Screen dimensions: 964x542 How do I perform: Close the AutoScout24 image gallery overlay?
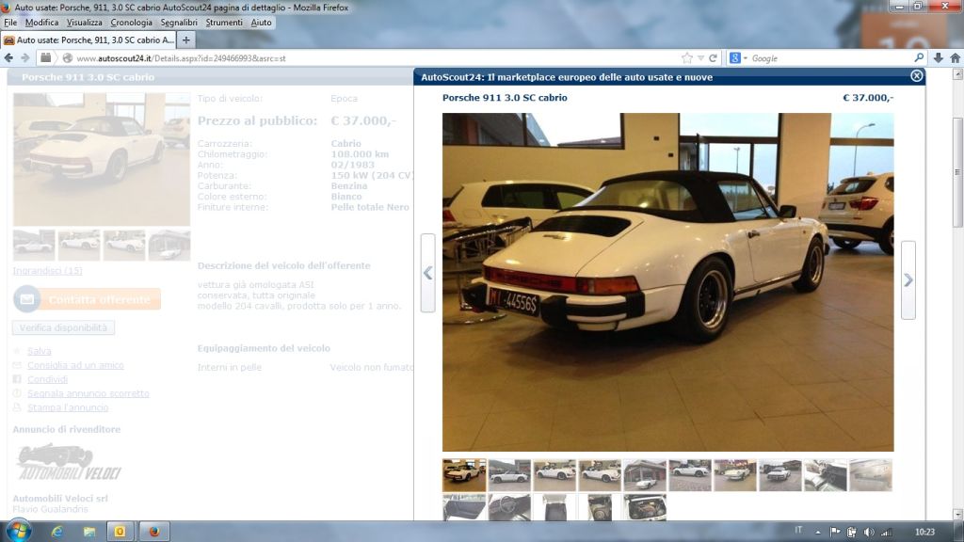pos(916,76)
